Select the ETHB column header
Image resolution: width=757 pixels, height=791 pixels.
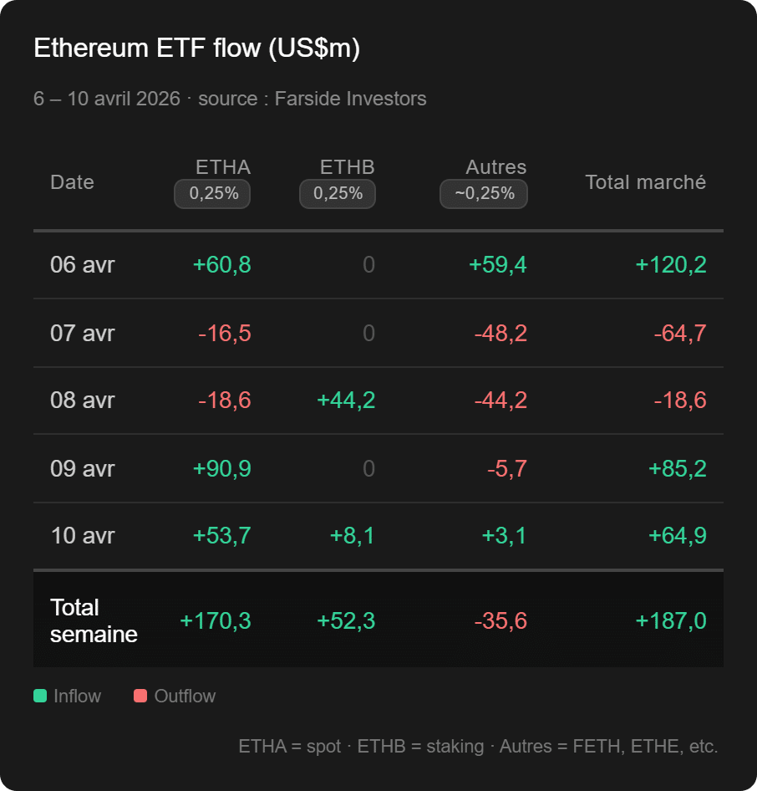point(347,167)
